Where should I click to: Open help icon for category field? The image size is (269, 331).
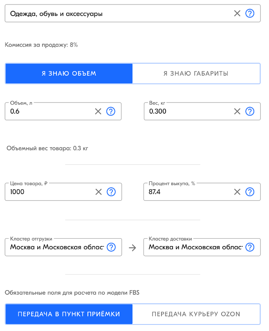pyautogui.click(x=250, y=13)
